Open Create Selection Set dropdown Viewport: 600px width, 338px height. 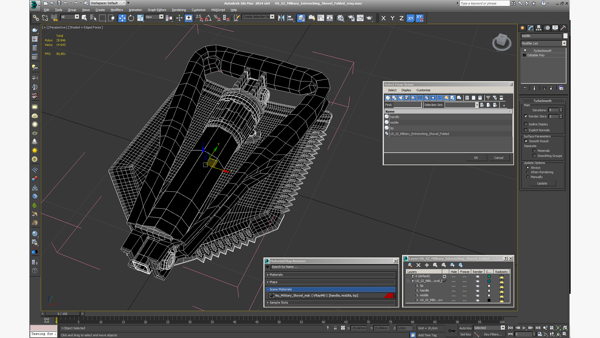(x=272, y=17)
